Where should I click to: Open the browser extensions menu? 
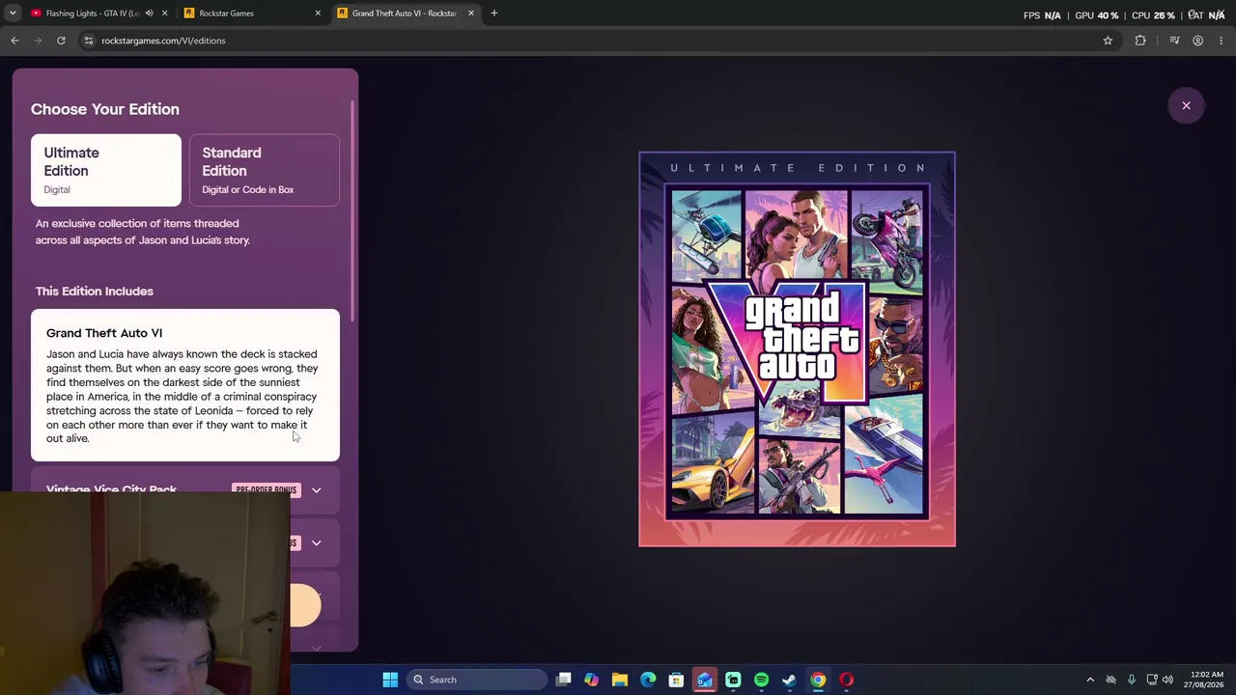1140,41
